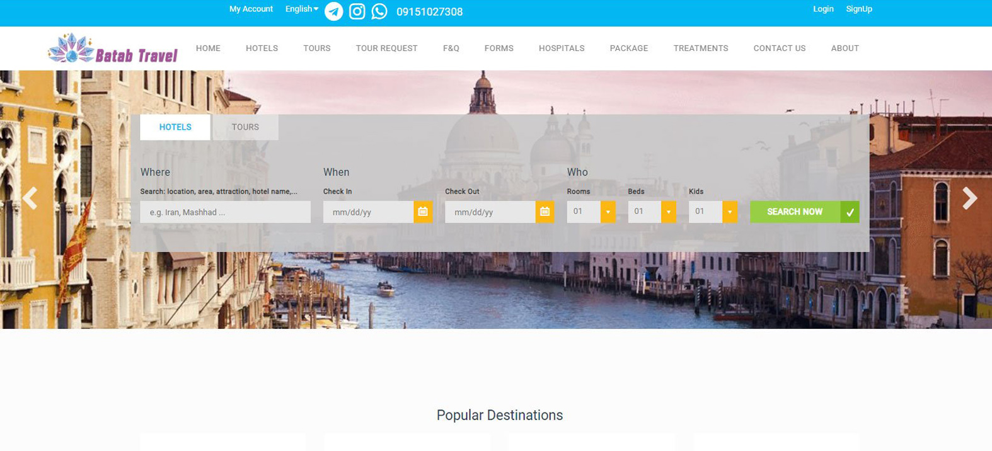
Task: Click phone number 09151027308
Action: point(430,12)
